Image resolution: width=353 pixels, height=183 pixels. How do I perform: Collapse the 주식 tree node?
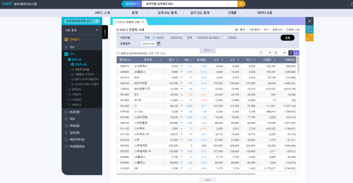(66, 54)
